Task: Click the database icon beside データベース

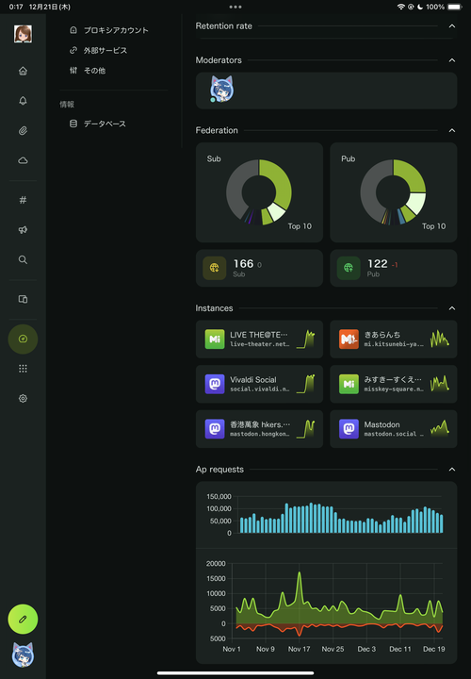Action: 73,124
